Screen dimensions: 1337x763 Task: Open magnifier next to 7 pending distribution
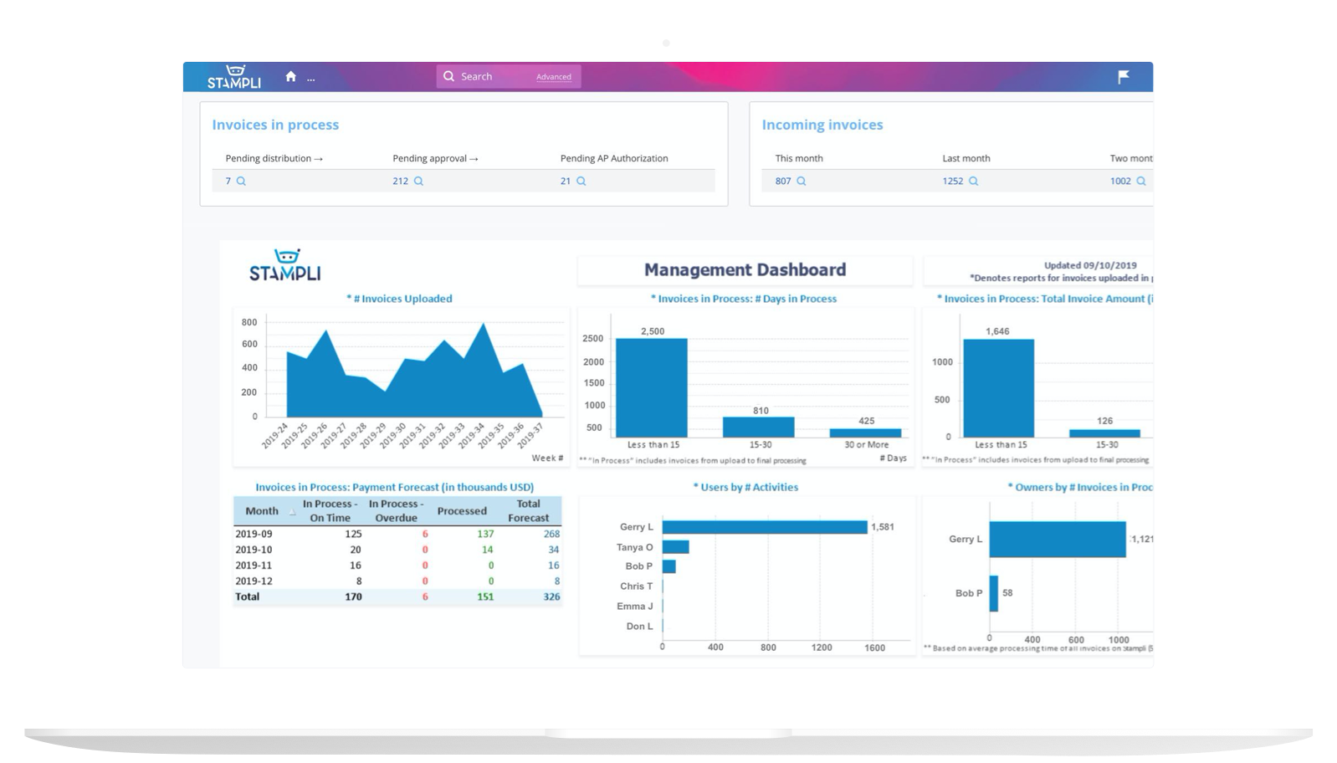point(241,181)
